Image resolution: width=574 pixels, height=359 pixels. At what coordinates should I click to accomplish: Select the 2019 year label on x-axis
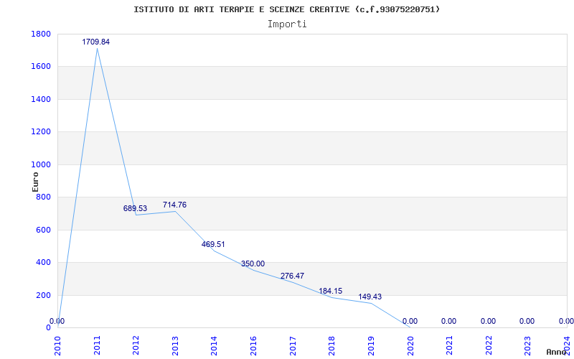click(x=371, y=345)
